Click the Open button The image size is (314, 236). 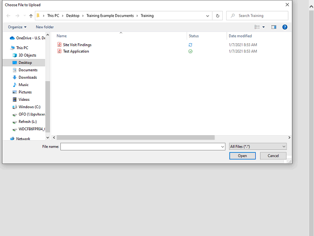[242, 156]
